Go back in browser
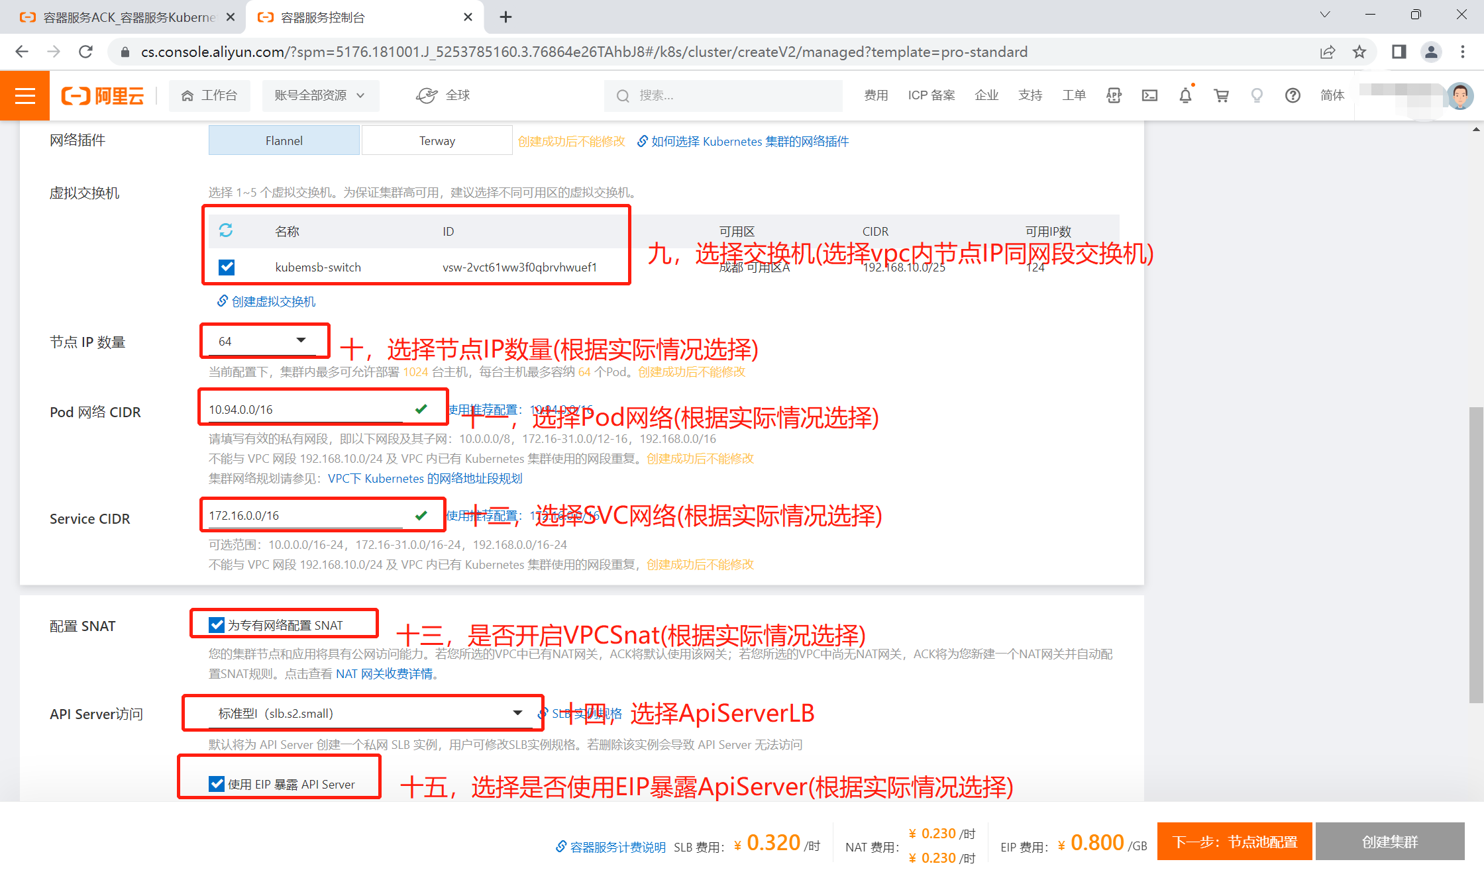Viewport: 1484px width, 876px height. (x=22, y=52)
